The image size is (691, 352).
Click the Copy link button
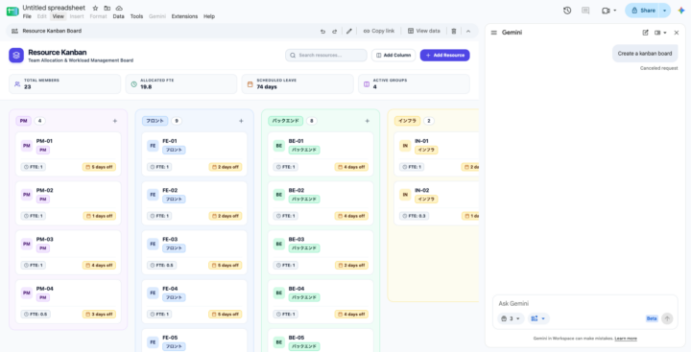coord(378,31)
